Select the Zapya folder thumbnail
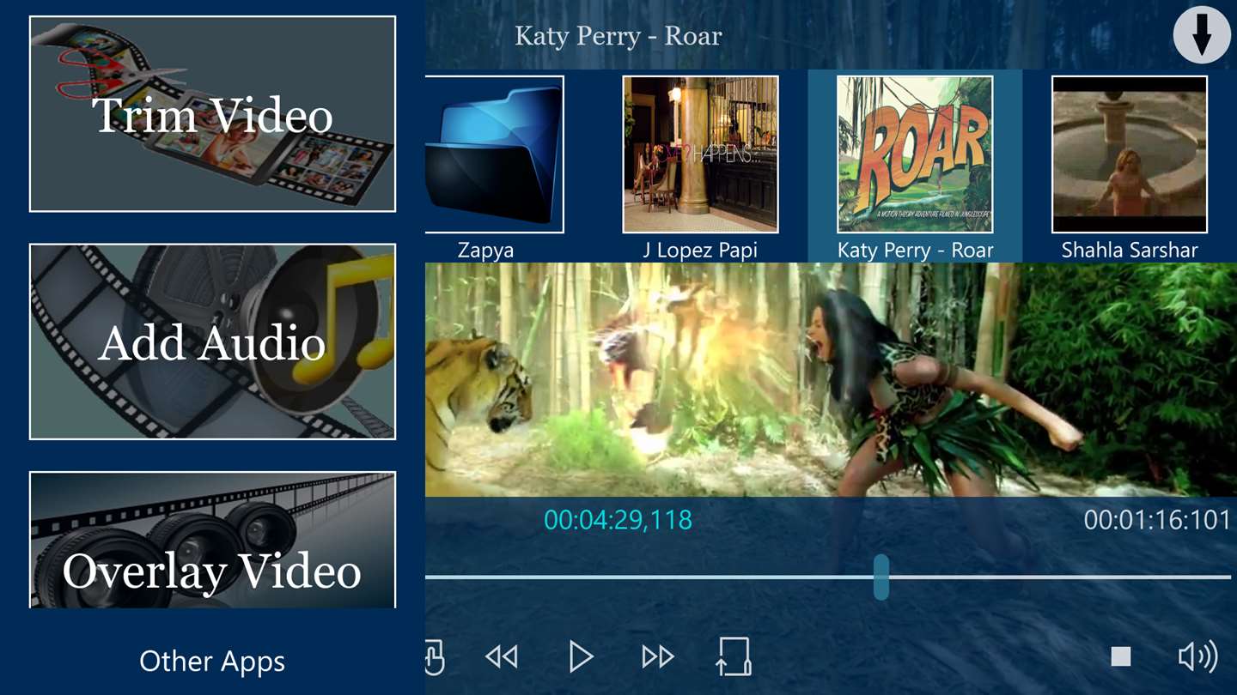Screen dimensions: 1237x695 tap(495, 154)
